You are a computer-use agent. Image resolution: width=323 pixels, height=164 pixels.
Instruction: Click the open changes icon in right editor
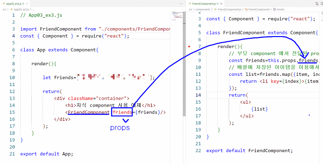(317, 4)
